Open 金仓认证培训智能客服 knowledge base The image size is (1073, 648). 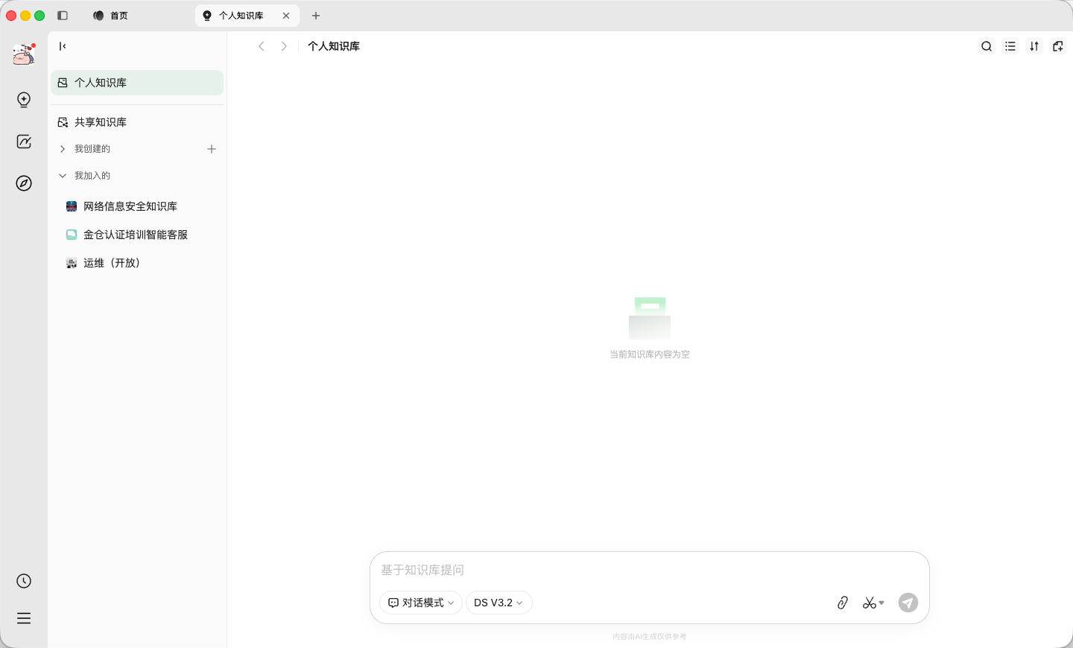click(137, 235)
